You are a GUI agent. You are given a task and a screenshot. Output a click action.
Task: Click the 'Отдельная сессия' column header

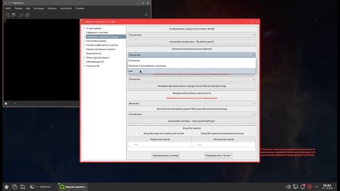click(x=160, y=139)
